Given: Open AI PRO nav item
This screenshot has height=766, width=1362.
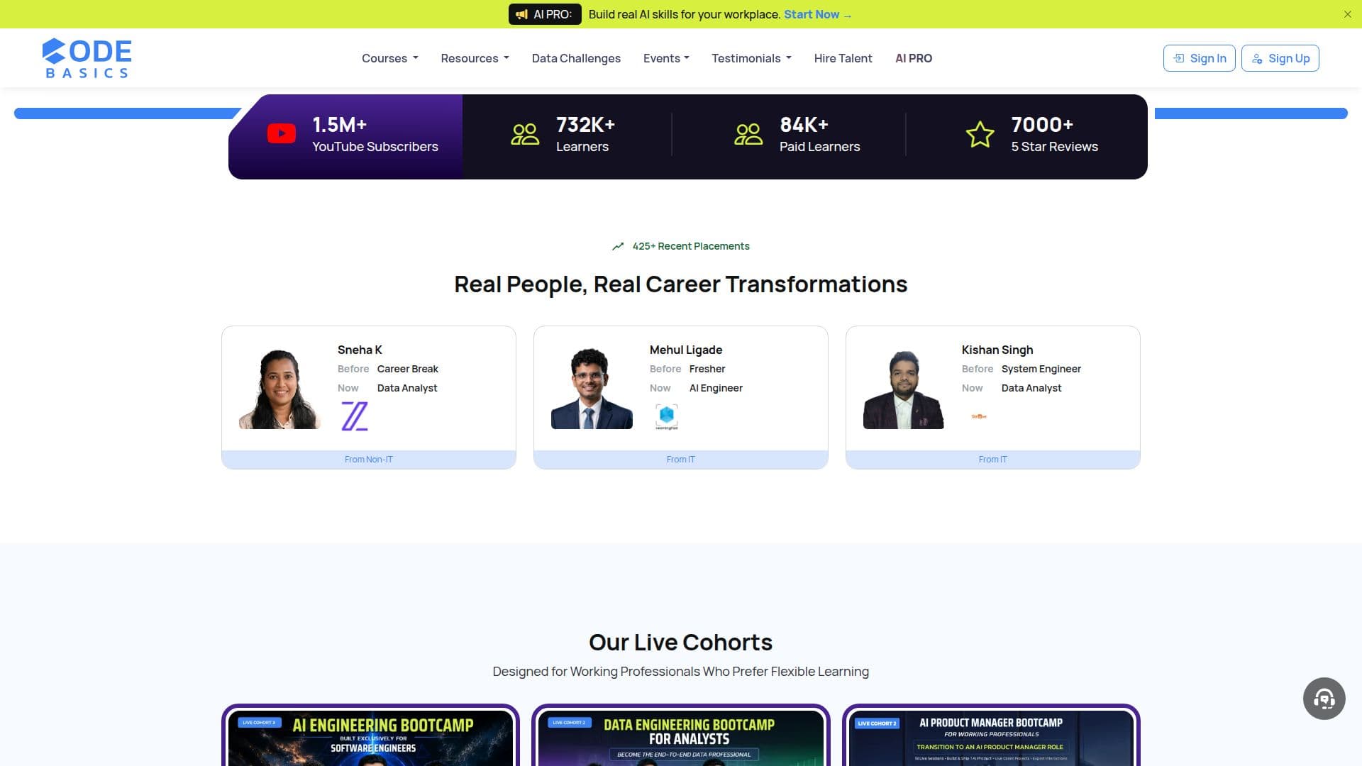Looking at the screenshot, I should click(x=913, y=58).
